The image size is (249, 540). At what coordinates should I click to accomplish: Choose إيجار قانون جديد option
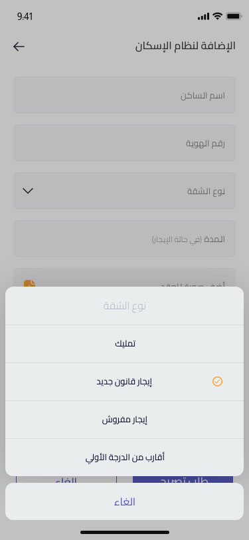(125, 382)
